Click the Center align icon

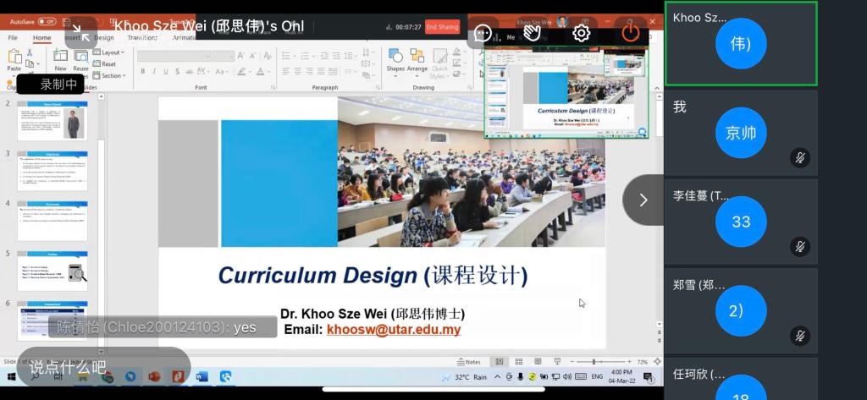tap(298, 71)
